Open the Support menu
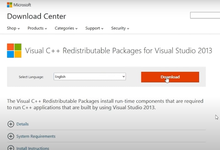The image size is (220, 150). pyautogui.click(x=94, y=28)
